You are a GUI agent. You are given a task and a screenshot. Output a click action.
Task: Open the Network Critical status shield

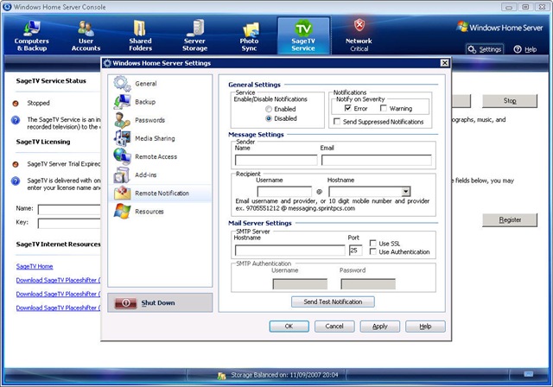[x=359, y=25]
